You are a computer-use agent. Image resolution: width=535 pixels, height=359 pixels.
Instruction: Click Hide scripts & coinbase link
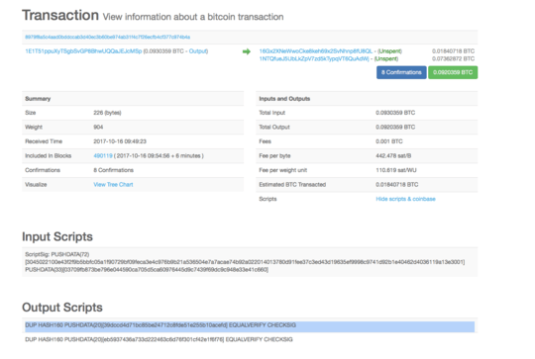405,199
